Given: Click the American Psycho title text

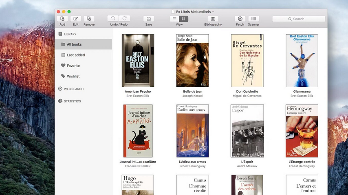Looking at the screenshot, I should (x=138, y=92).
